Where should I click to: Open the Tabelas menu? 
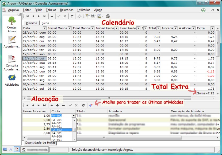click(x=51, y=10)
